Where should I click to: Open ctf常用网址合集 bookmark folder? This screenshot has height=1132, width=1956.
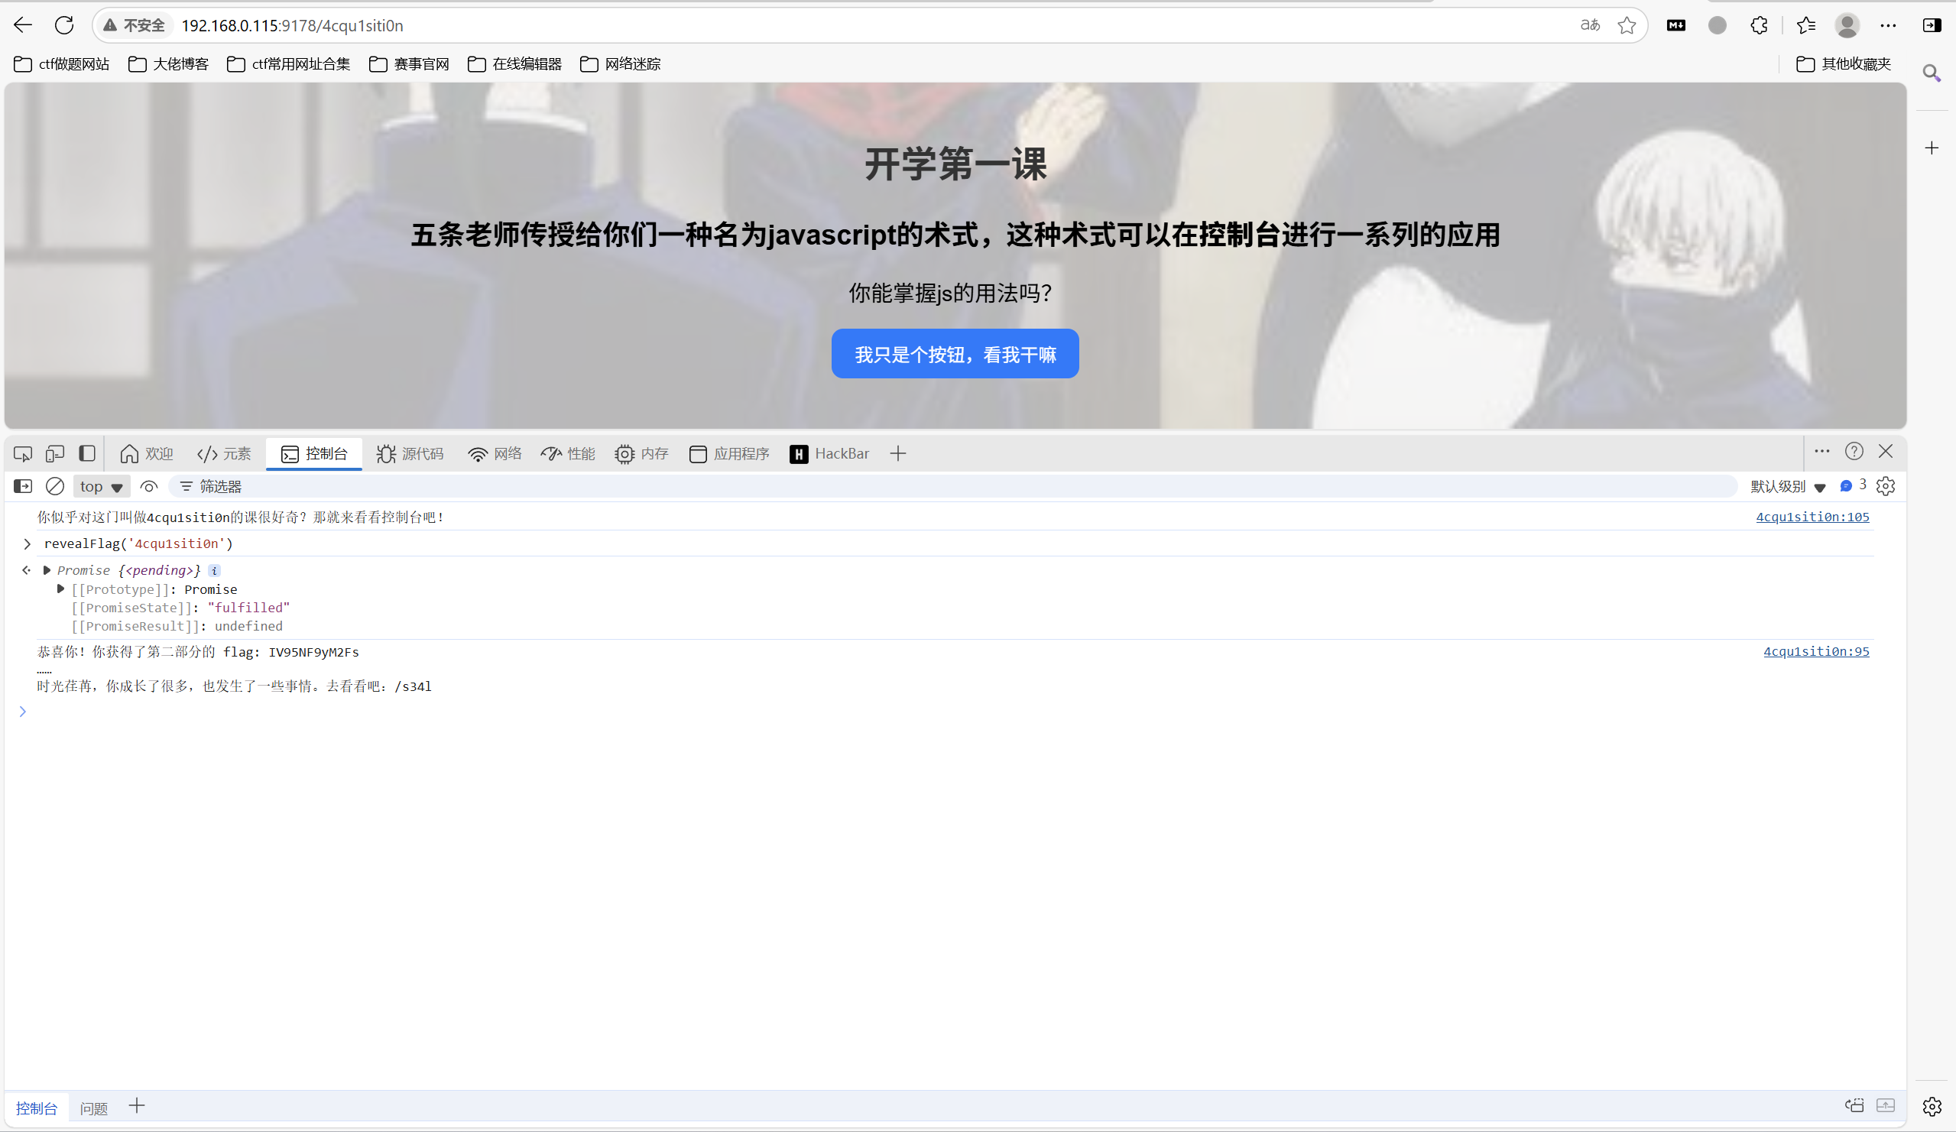coord(288,64)
